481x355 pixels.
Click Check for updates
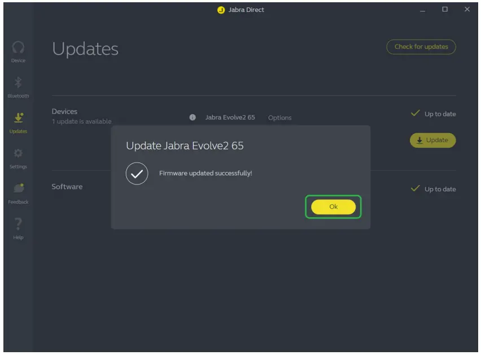click(421, 47)
